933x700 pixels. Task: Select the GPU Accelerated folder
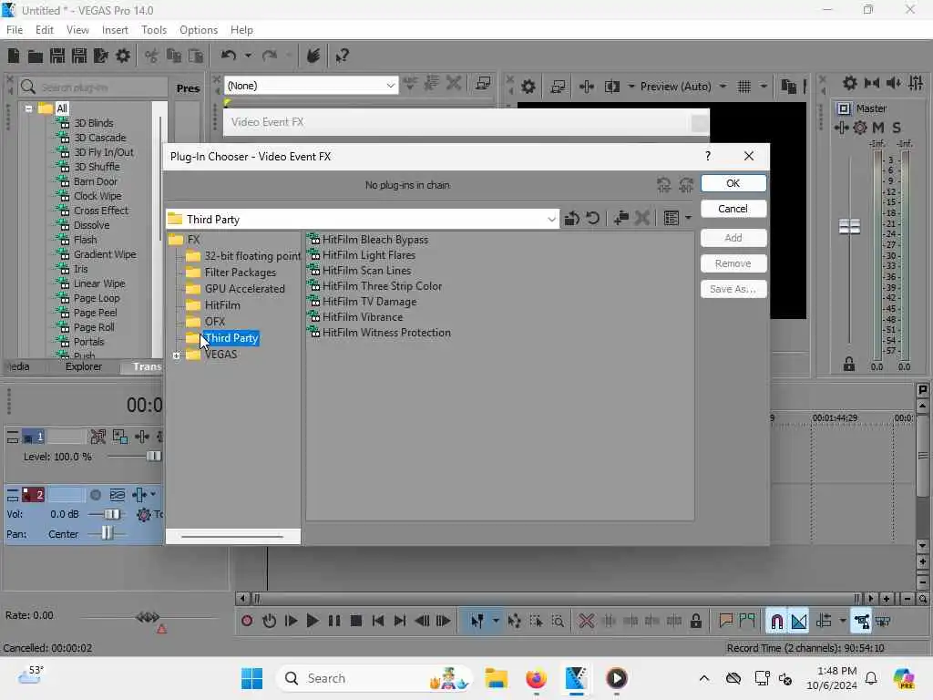click(x=244, y=289)
